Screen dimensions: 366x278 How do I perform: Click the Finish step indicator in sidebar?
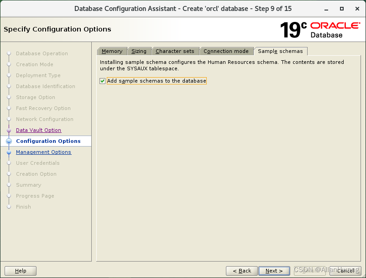[x=9, y=207]
